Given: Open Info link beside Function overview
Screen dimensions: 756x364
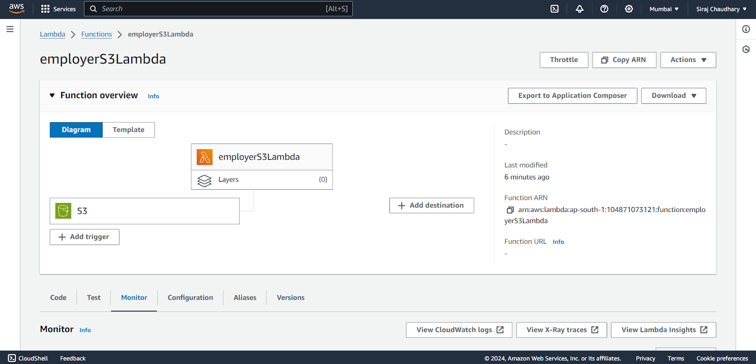Looking at the screenshot, I should (154, 96).
